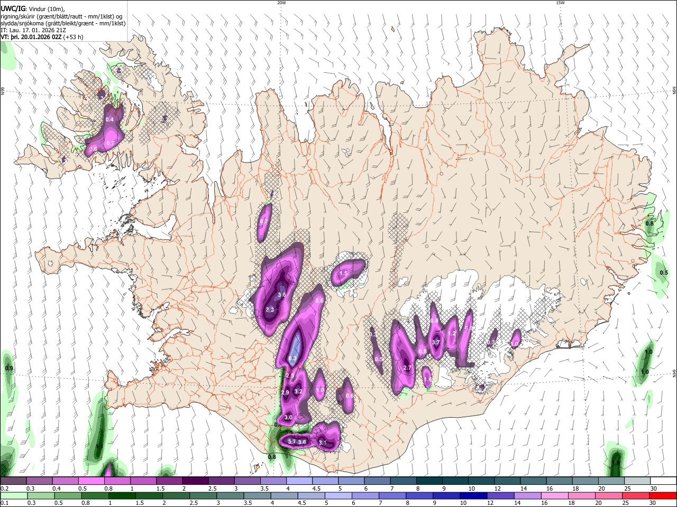Pick the snow legend swatch between 14 and 16
677x507 pixels.
pos(533,481)
